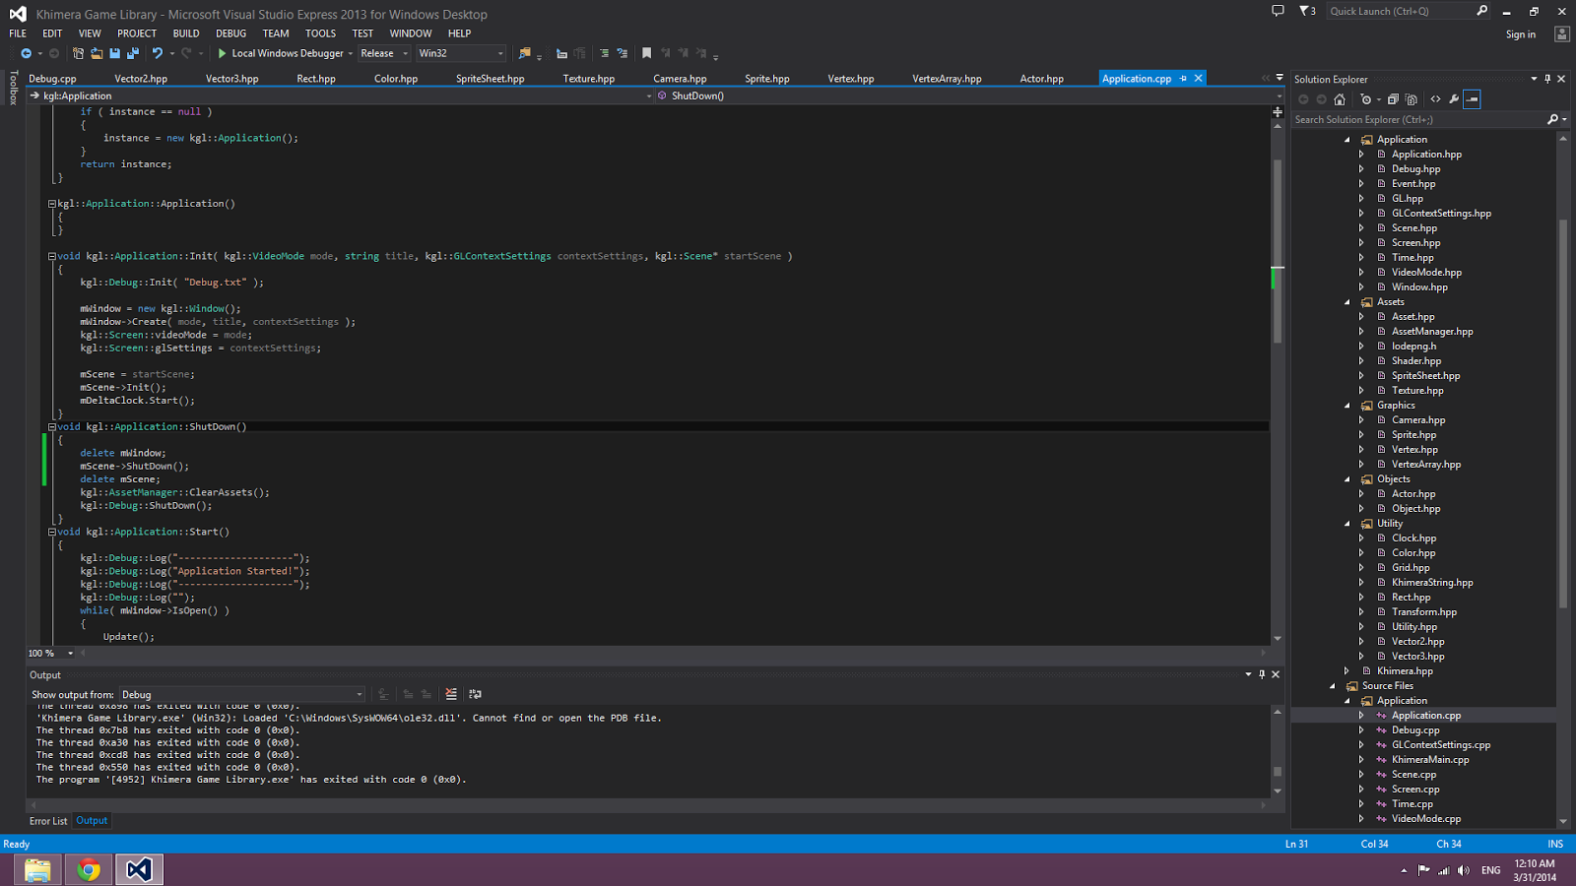Switch to the Texture.hpp tab

tap(589, 79)
